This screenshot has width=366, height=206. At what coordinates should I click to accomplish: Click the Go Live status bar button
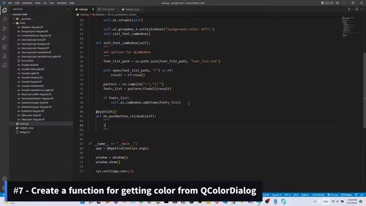tap(333, 195)
